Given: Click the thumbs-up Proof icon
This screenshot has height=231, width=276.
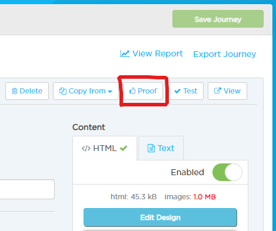Looking at the screenshot, I should point(132,91).
